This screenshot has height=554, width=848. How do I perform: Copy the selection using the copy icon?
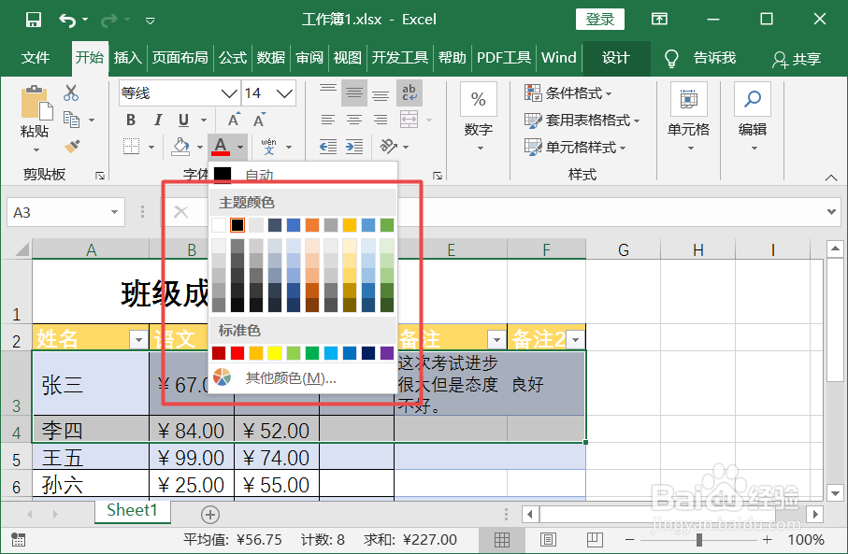tap(71, 119)
